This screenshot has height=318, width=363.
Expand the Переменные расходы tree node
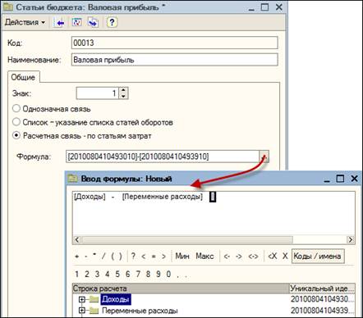click(81, 311)
